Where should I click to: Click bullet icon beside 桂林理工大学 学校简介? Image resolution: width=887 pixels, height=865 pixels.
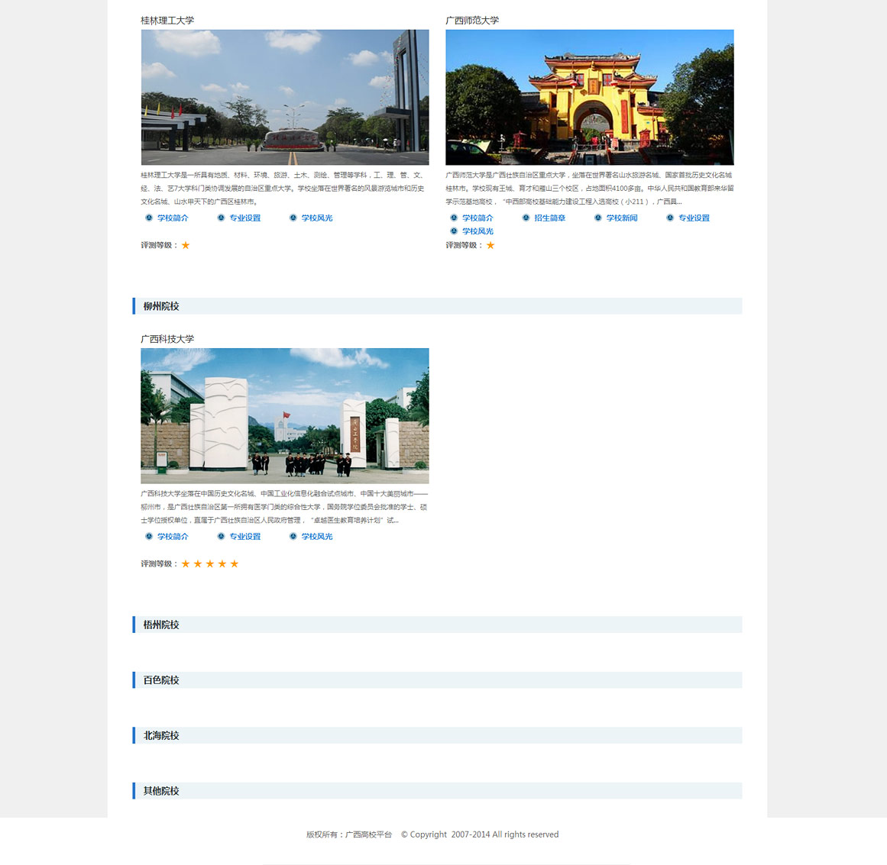[x=149, y=218]
